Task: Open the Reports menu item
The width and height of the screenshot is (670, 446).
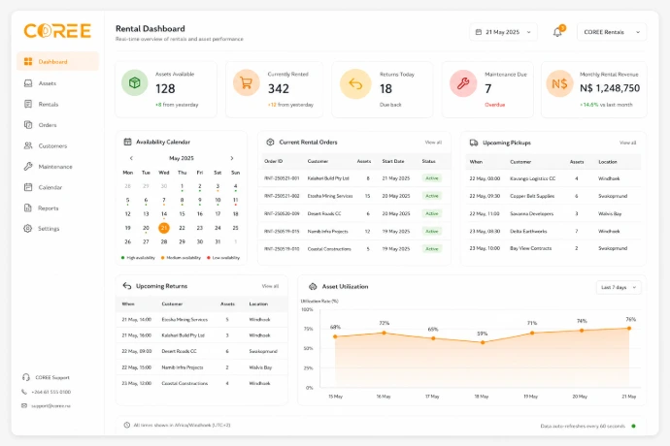Action: click(57, 208)
